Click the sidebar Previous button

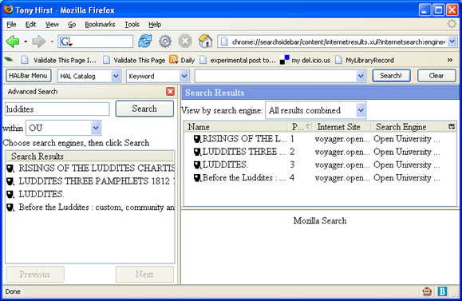coord(35,275)
